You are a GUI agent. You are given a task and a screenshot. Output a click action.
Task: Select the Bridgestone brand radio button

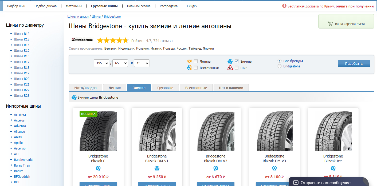pyautogui.click(x=280, y=66)
